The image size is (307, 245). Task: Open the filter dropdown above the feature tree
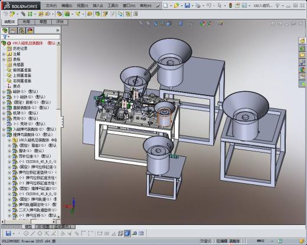[6, 37]
